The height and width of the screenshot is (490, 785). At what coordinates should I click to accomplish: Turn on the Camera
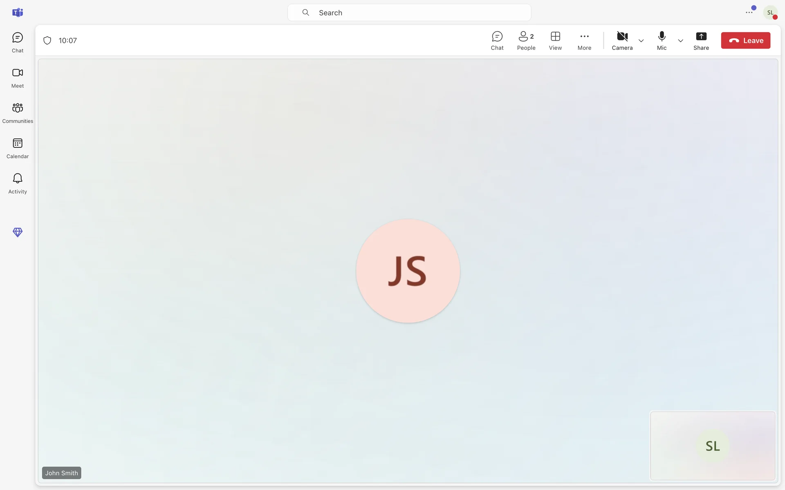(622, 40)
